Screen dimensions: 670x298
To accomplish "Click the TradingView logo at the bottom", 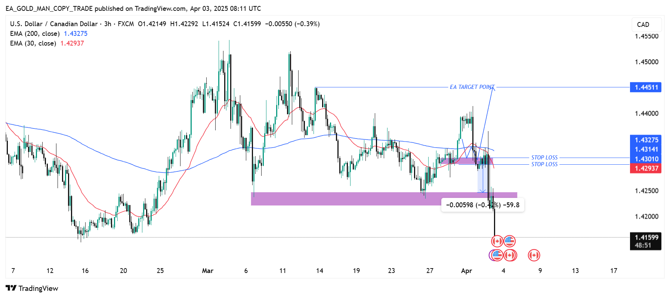I will [x=32, y=288].
